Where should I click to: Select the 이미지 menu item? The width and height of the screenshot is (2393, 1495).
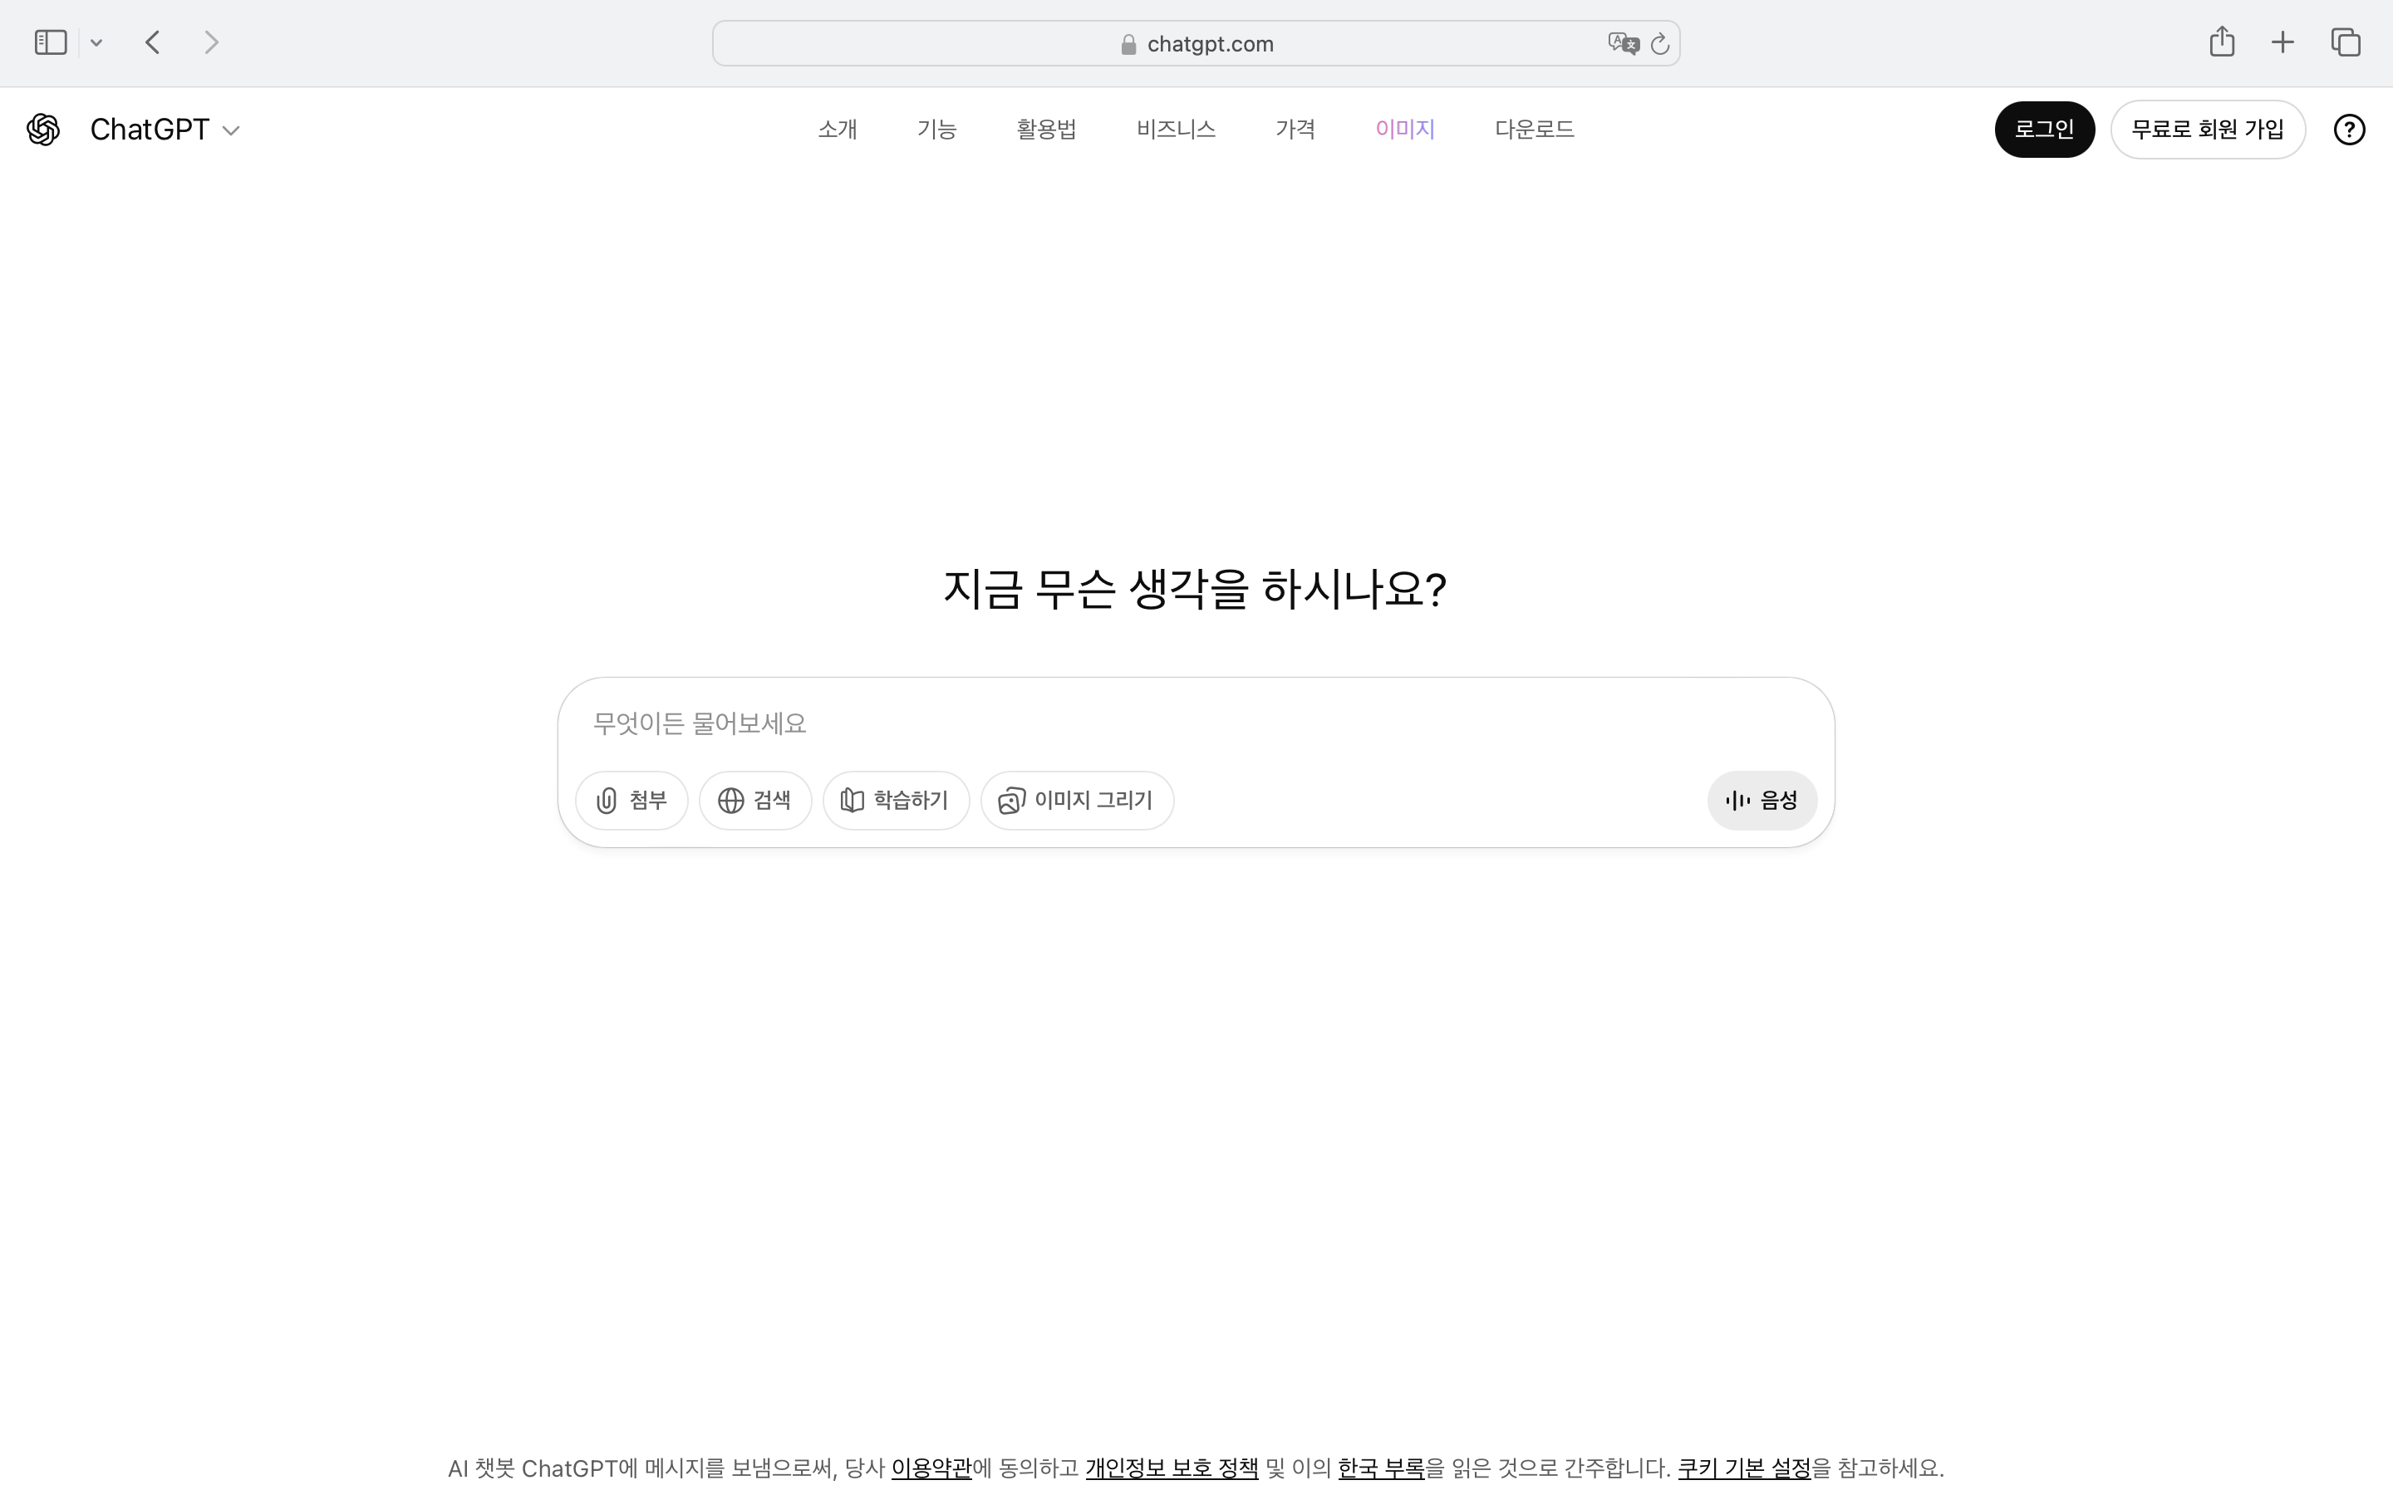1404,130
